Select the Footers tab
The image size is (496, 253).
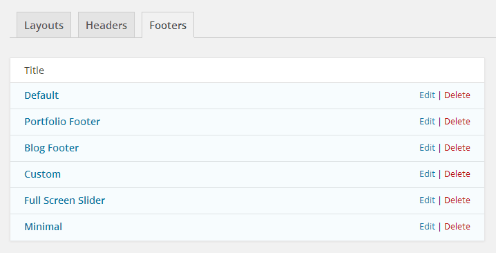168,25
